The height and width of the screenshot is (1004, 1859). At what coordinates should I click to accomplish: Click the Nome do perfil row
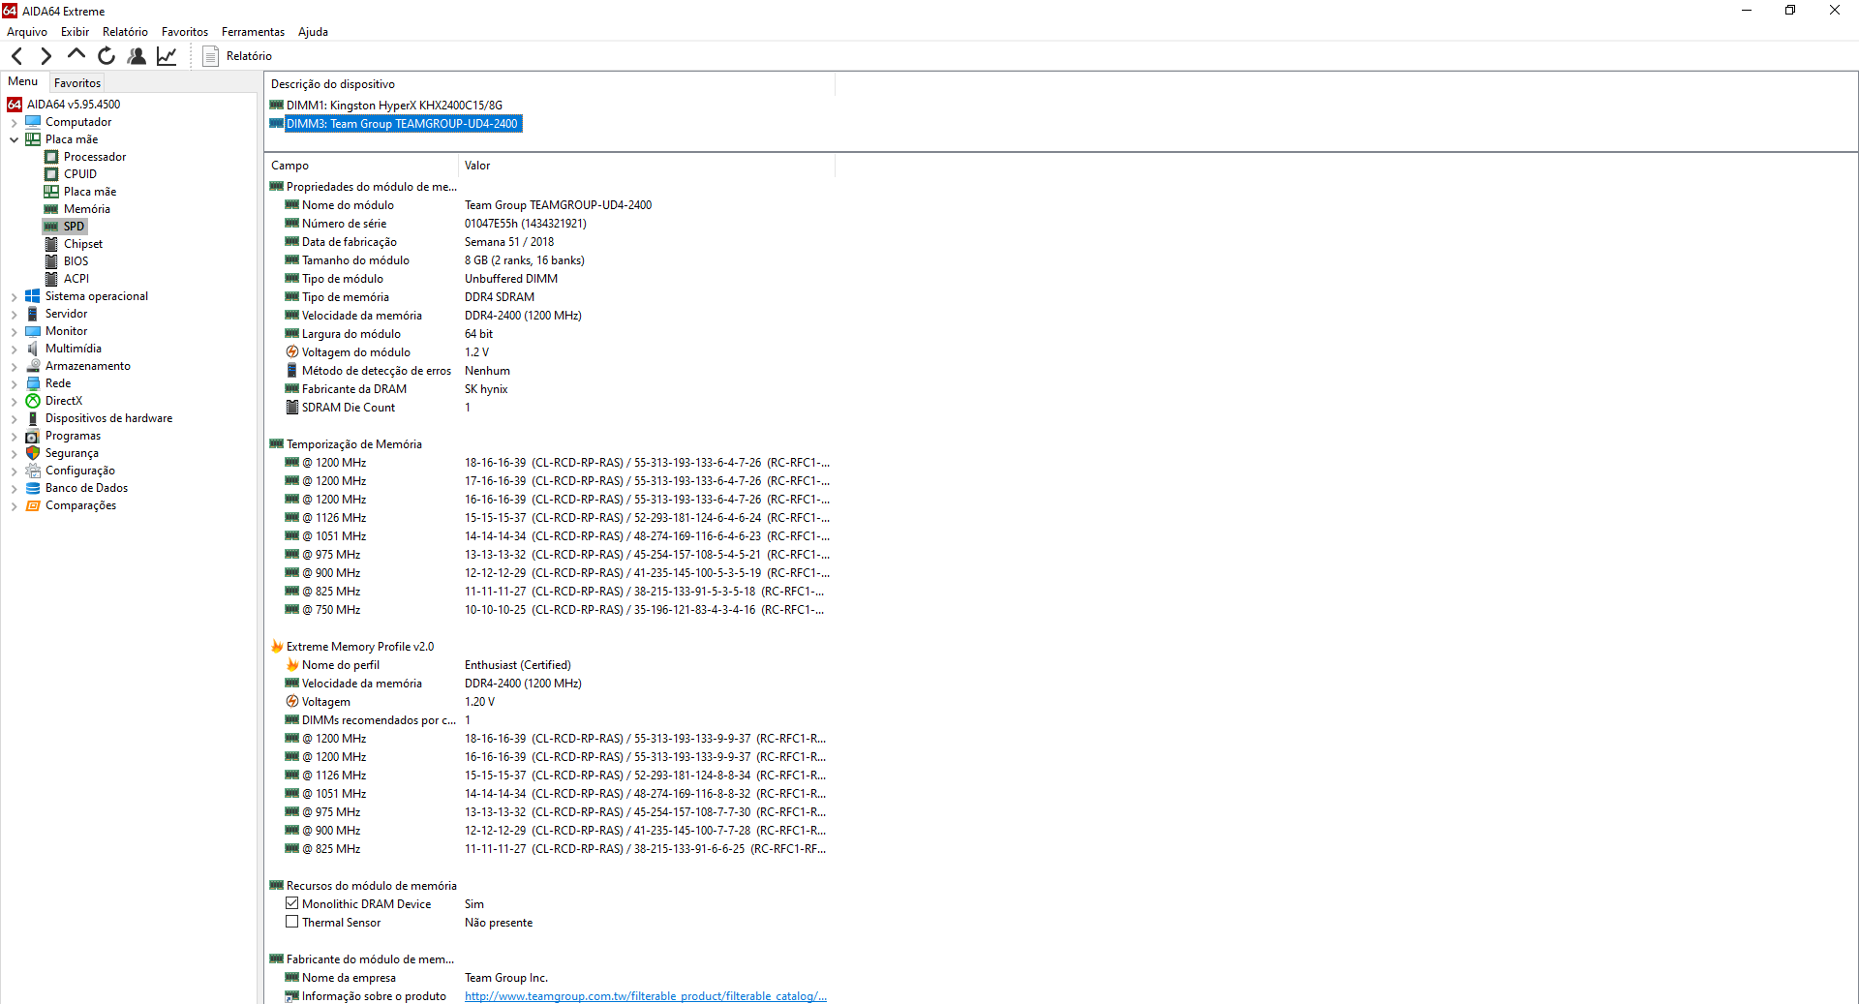(x=550, y=665)
